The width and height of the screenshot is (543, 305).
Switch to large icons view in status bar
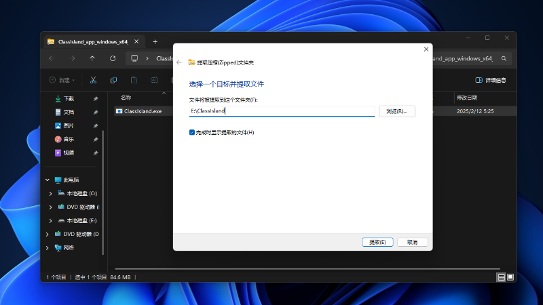[510, 277]
